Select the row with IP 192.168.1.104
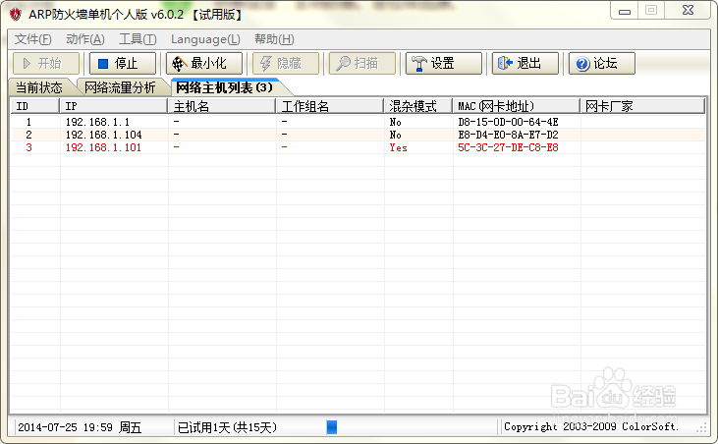Viewport: 718px width, 444px height. click(x=359, y=135)
